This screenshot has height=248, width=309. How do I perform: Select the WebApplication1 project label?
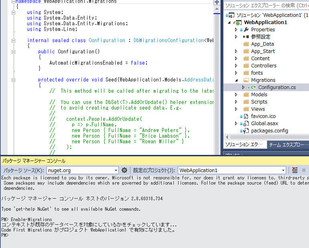tap(265, 22)
